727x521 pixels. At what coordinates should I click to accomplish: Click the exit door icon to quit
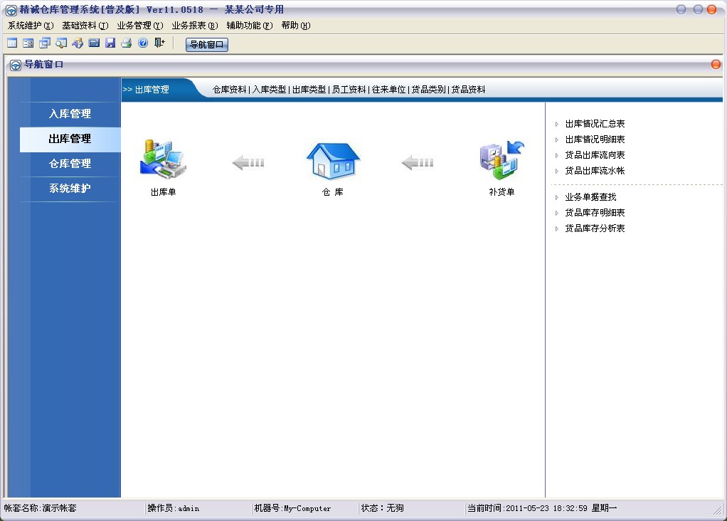(158, 43)
